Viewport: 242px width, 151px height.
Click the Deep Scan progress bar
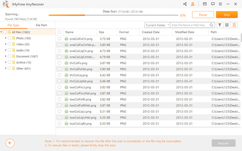[x=113, y=15]
